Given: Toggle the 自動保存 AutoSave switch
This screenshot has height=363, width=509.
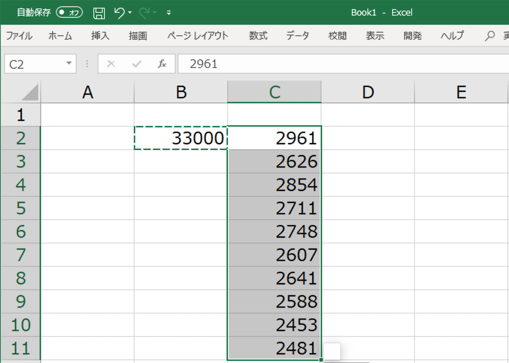Looking at the screenshot, I should point(69,13).
